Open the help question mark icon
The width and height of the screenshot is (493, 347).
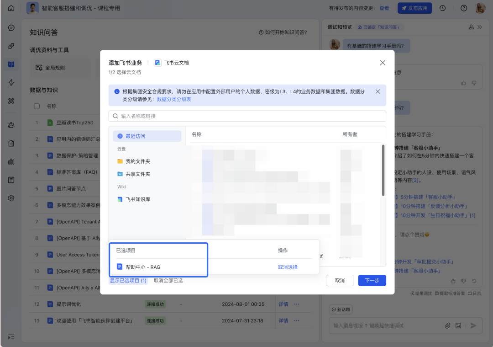coord(464,8)
